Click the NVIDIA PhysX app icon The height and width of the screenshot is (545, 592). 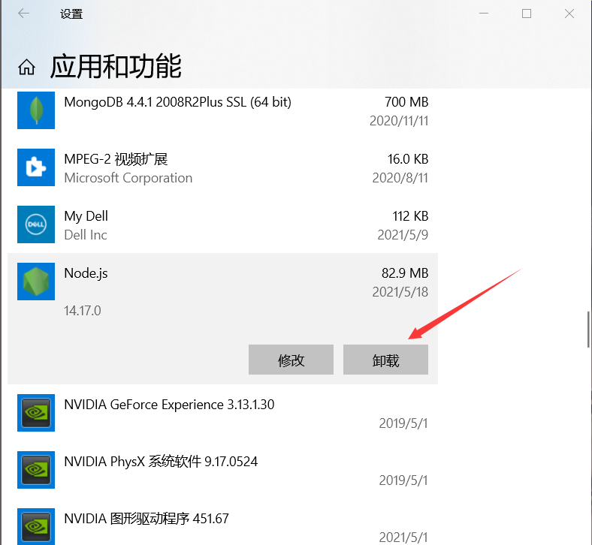[x=36, y=470]
